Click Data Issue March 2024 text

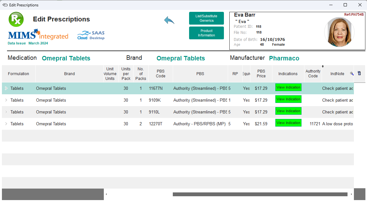[x=28, y=43]
